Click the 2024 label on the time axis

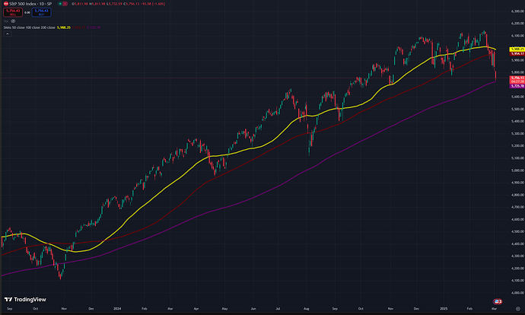[x=118, y=310]
